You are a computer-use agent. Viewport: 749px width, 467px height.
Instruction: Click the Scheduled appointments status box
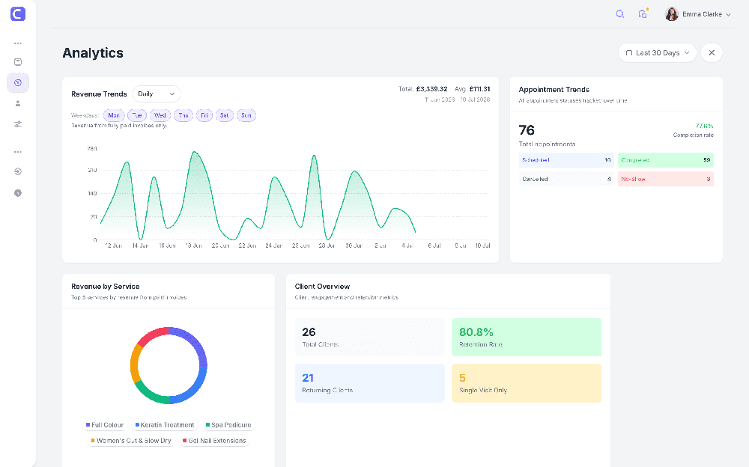[566, 160]
